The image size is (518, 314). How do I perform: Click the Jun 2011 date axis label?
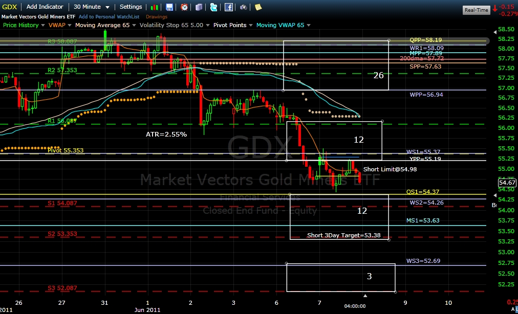pos(147,310)
